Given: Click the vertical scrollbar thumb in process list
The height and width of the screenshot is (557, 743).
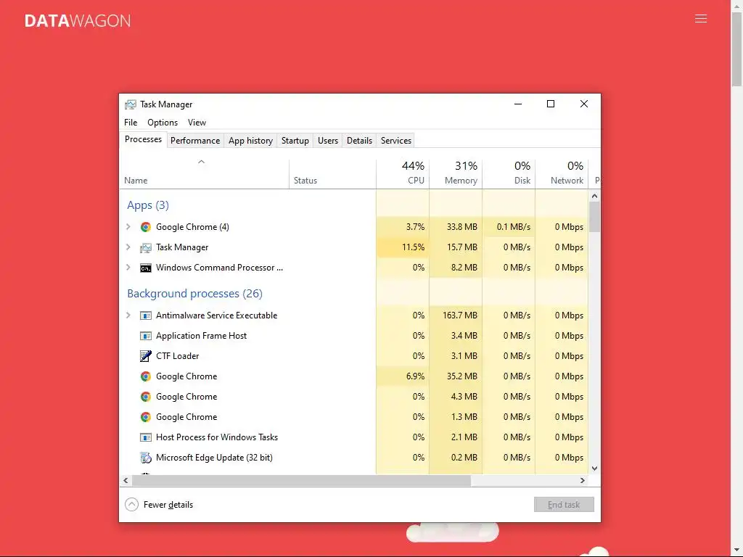Looking at the screenshot, I should tap(595, 217).
